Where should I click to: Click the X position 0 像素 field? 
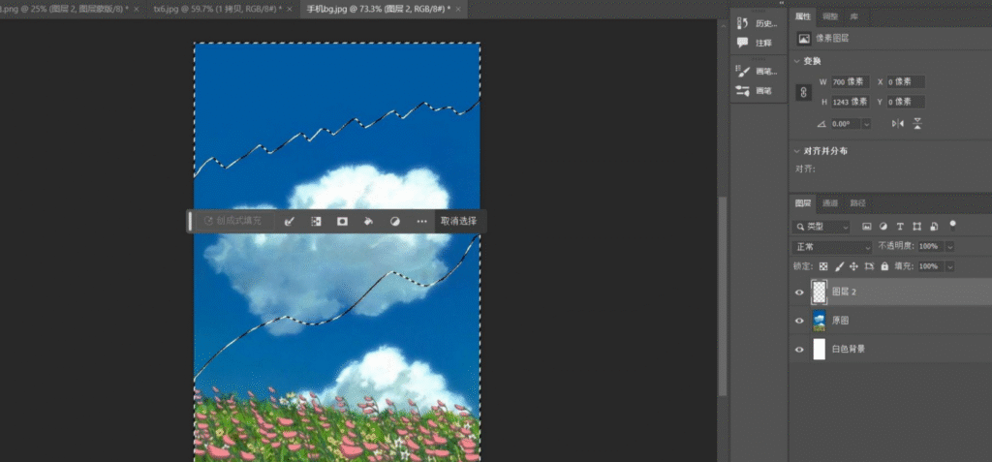coord(906,82)
